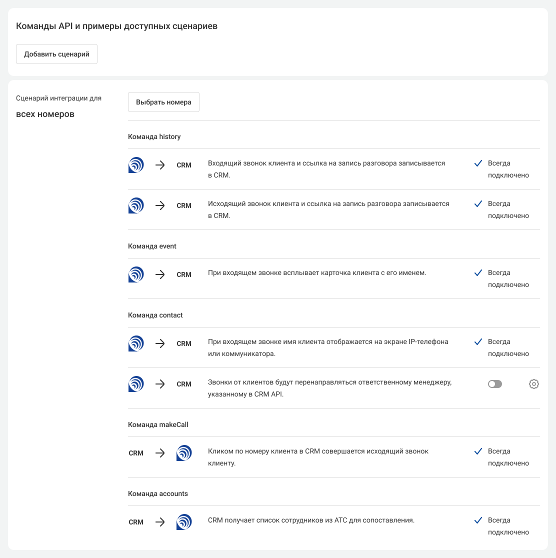
Task: Enable the redirect to responsible manager toggle
Action: click(x=494, y=384)
